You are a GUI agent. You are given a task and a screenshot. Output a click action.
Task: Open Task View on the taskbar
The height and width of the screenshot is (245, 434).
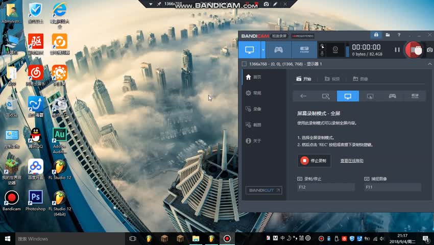click(x=133, y=239)
